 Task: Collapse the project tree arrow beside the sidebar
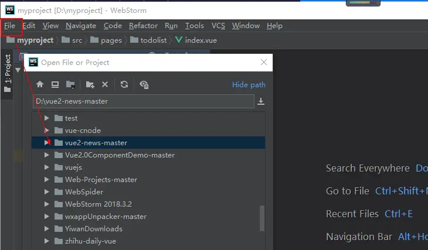(18, 70)
